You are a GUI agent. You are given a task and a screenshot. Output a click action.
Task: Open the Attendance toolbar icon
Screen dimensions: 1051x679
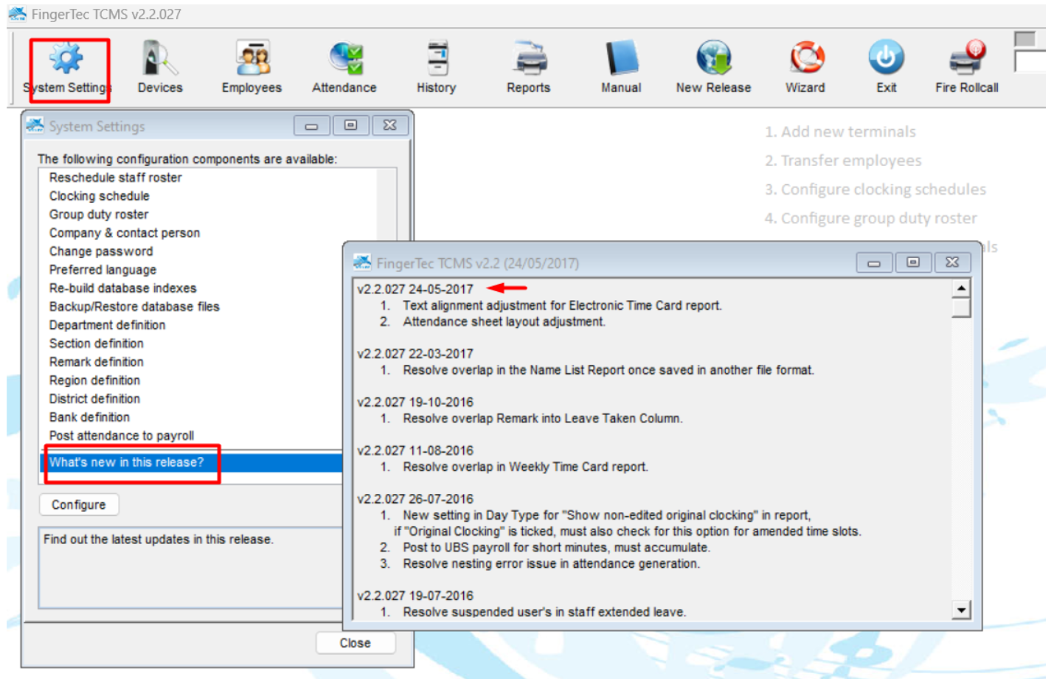point(345,58)
